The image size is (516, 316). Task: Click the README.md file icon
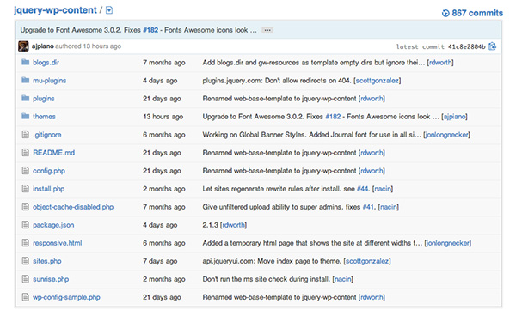click(x=25, y=152)
